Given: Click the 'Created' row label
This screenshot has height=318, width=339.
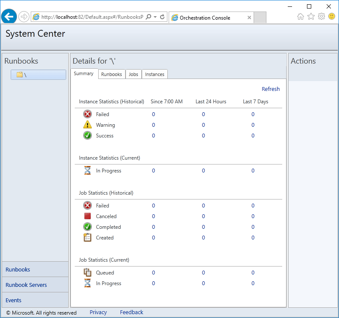Looking at the screenshot, I should (105, 238).
